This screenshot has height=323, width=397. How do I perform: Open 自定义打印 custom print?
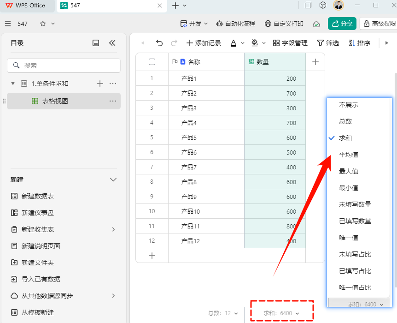click(284, 24)
